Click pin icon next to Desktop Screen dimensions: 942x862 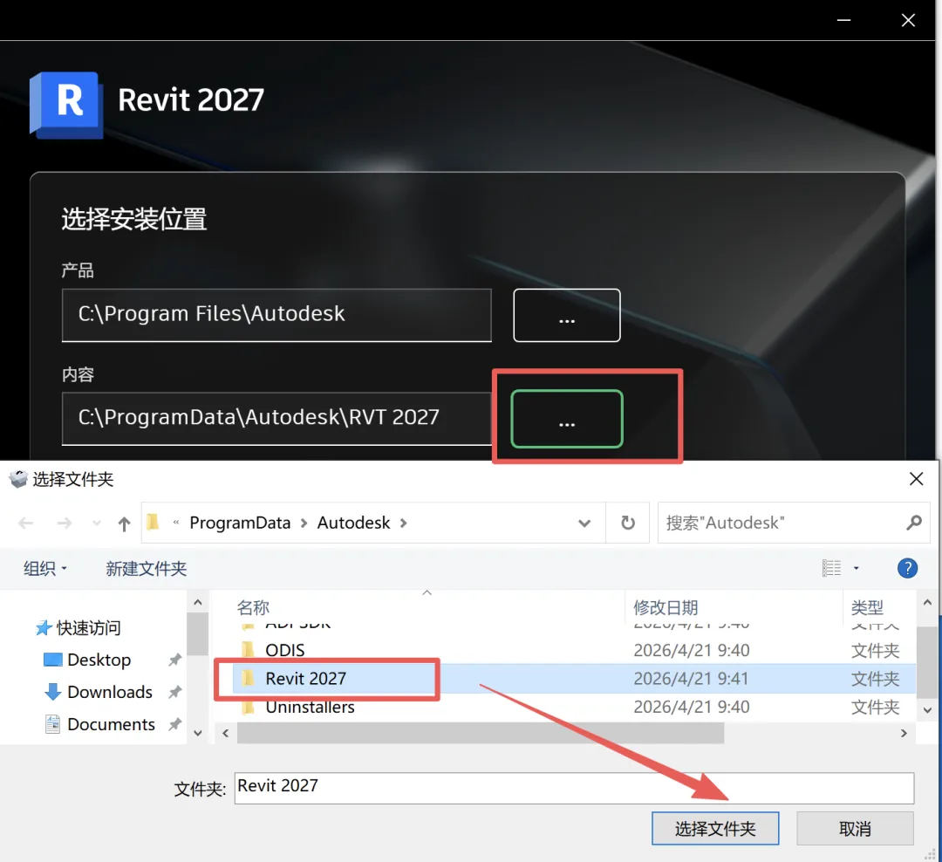[174, 660]
